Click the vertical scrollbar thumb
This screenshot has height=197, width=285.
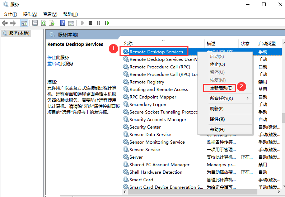pyautogui.click(x=284, y=118)
